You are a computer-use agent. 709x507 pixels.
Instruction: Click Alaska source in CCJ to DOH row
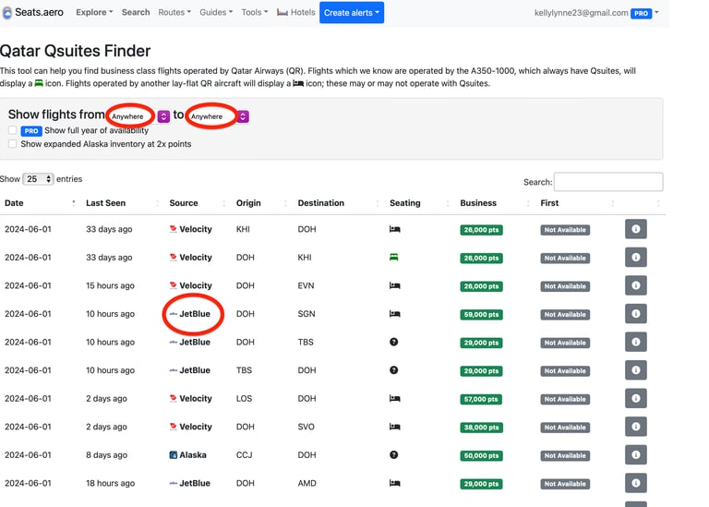187,455
